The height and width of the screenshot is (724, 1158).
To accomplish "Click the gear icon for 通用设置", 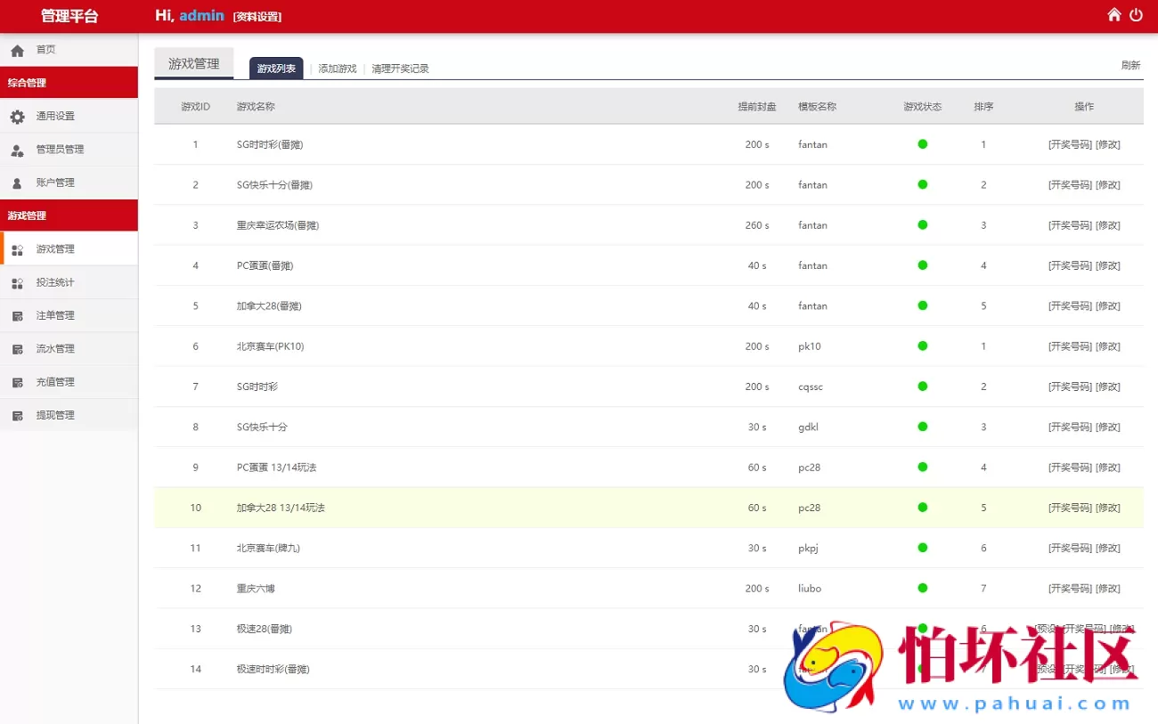I will [17, 117].
